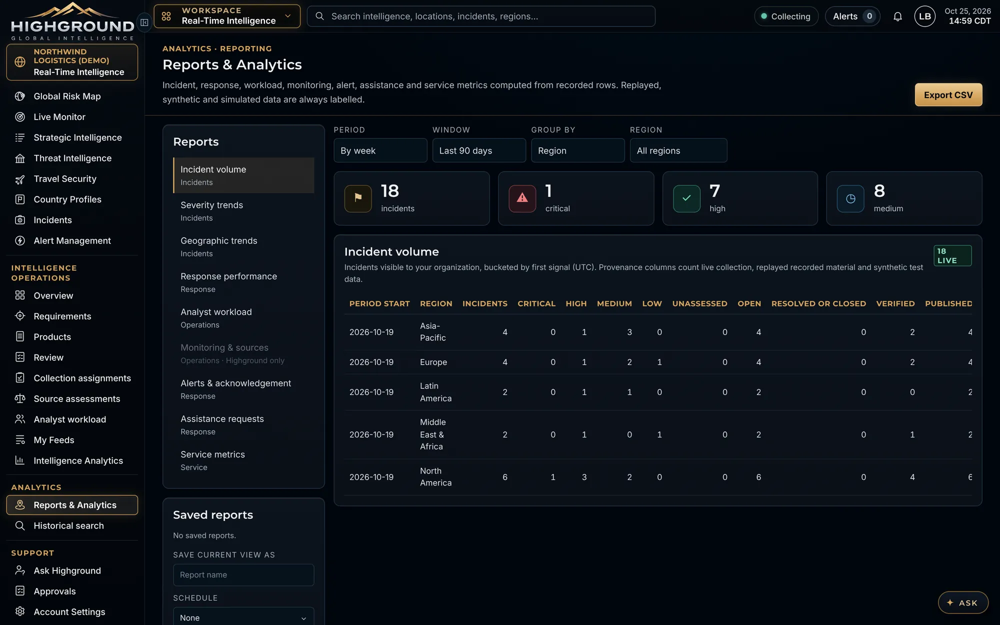Open Collection assignments in sidebar

click(x=72, y=378)
